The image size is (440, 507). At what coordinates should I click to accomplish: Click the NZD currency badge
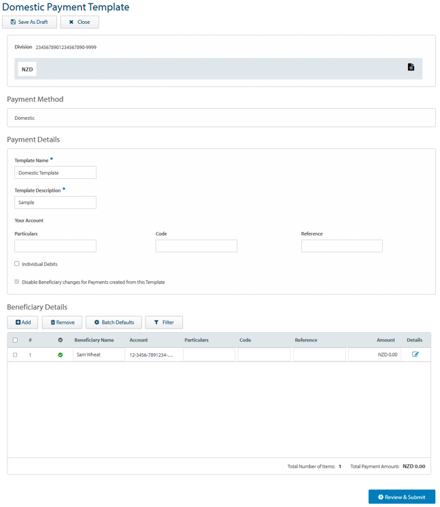point(27,69)
